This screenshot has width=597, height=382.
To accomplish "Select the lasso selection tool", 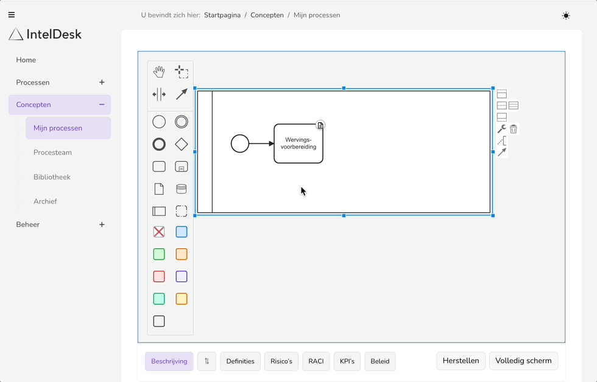I will click(x=182, y=72).
